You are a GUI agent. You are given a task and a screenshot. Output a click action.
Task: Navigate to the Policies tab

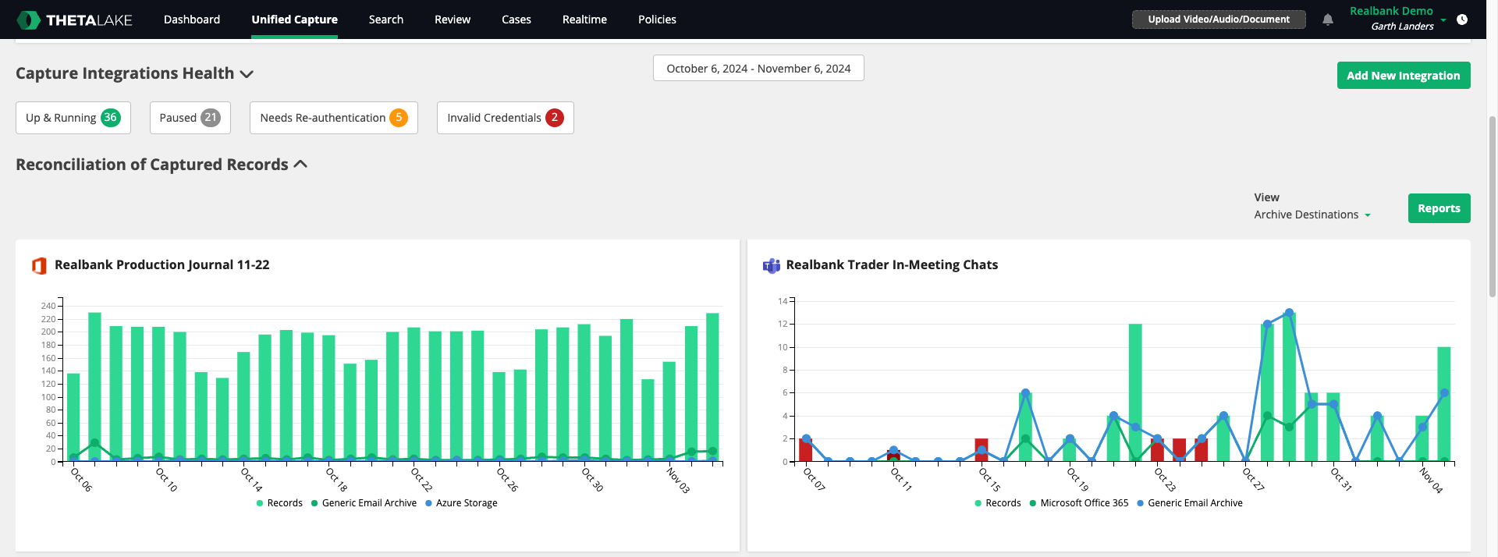[x=657, y=20]
